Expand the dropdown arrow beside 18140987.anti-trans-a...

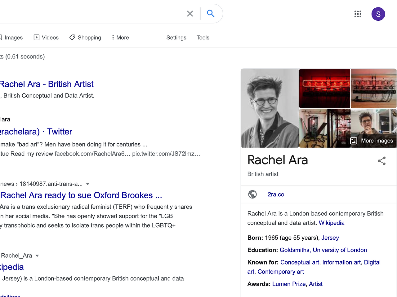88,184
